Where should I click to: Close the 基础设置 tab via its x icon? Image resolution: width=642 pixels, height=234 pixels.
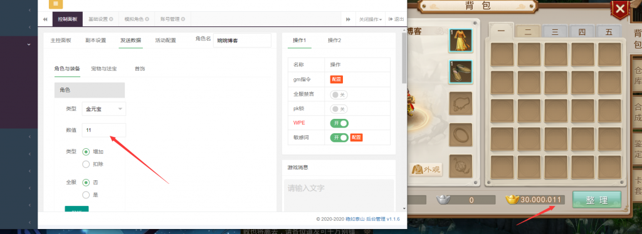[111, 19]
